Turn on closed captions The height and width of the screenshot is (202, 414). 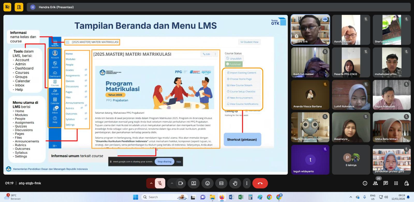221,183
